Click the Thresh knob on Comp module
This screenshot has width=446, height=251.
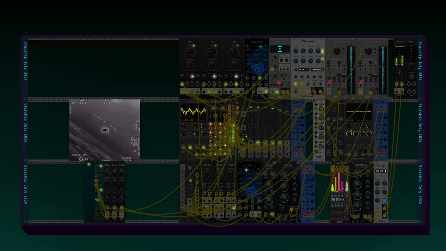(377, 184)
